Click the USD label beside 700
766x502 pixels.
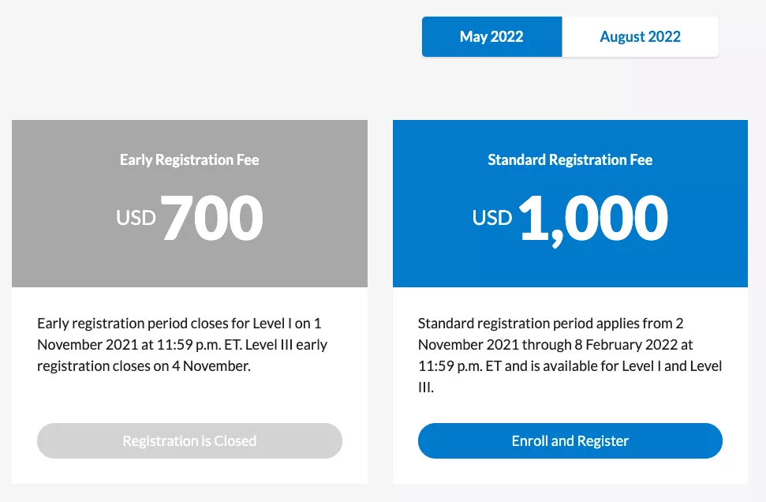pyautogui.click(x=136, y=218)
